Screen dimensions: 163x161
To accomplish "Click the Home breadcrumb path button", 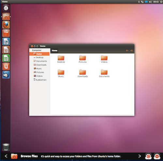I will (54, 51).
